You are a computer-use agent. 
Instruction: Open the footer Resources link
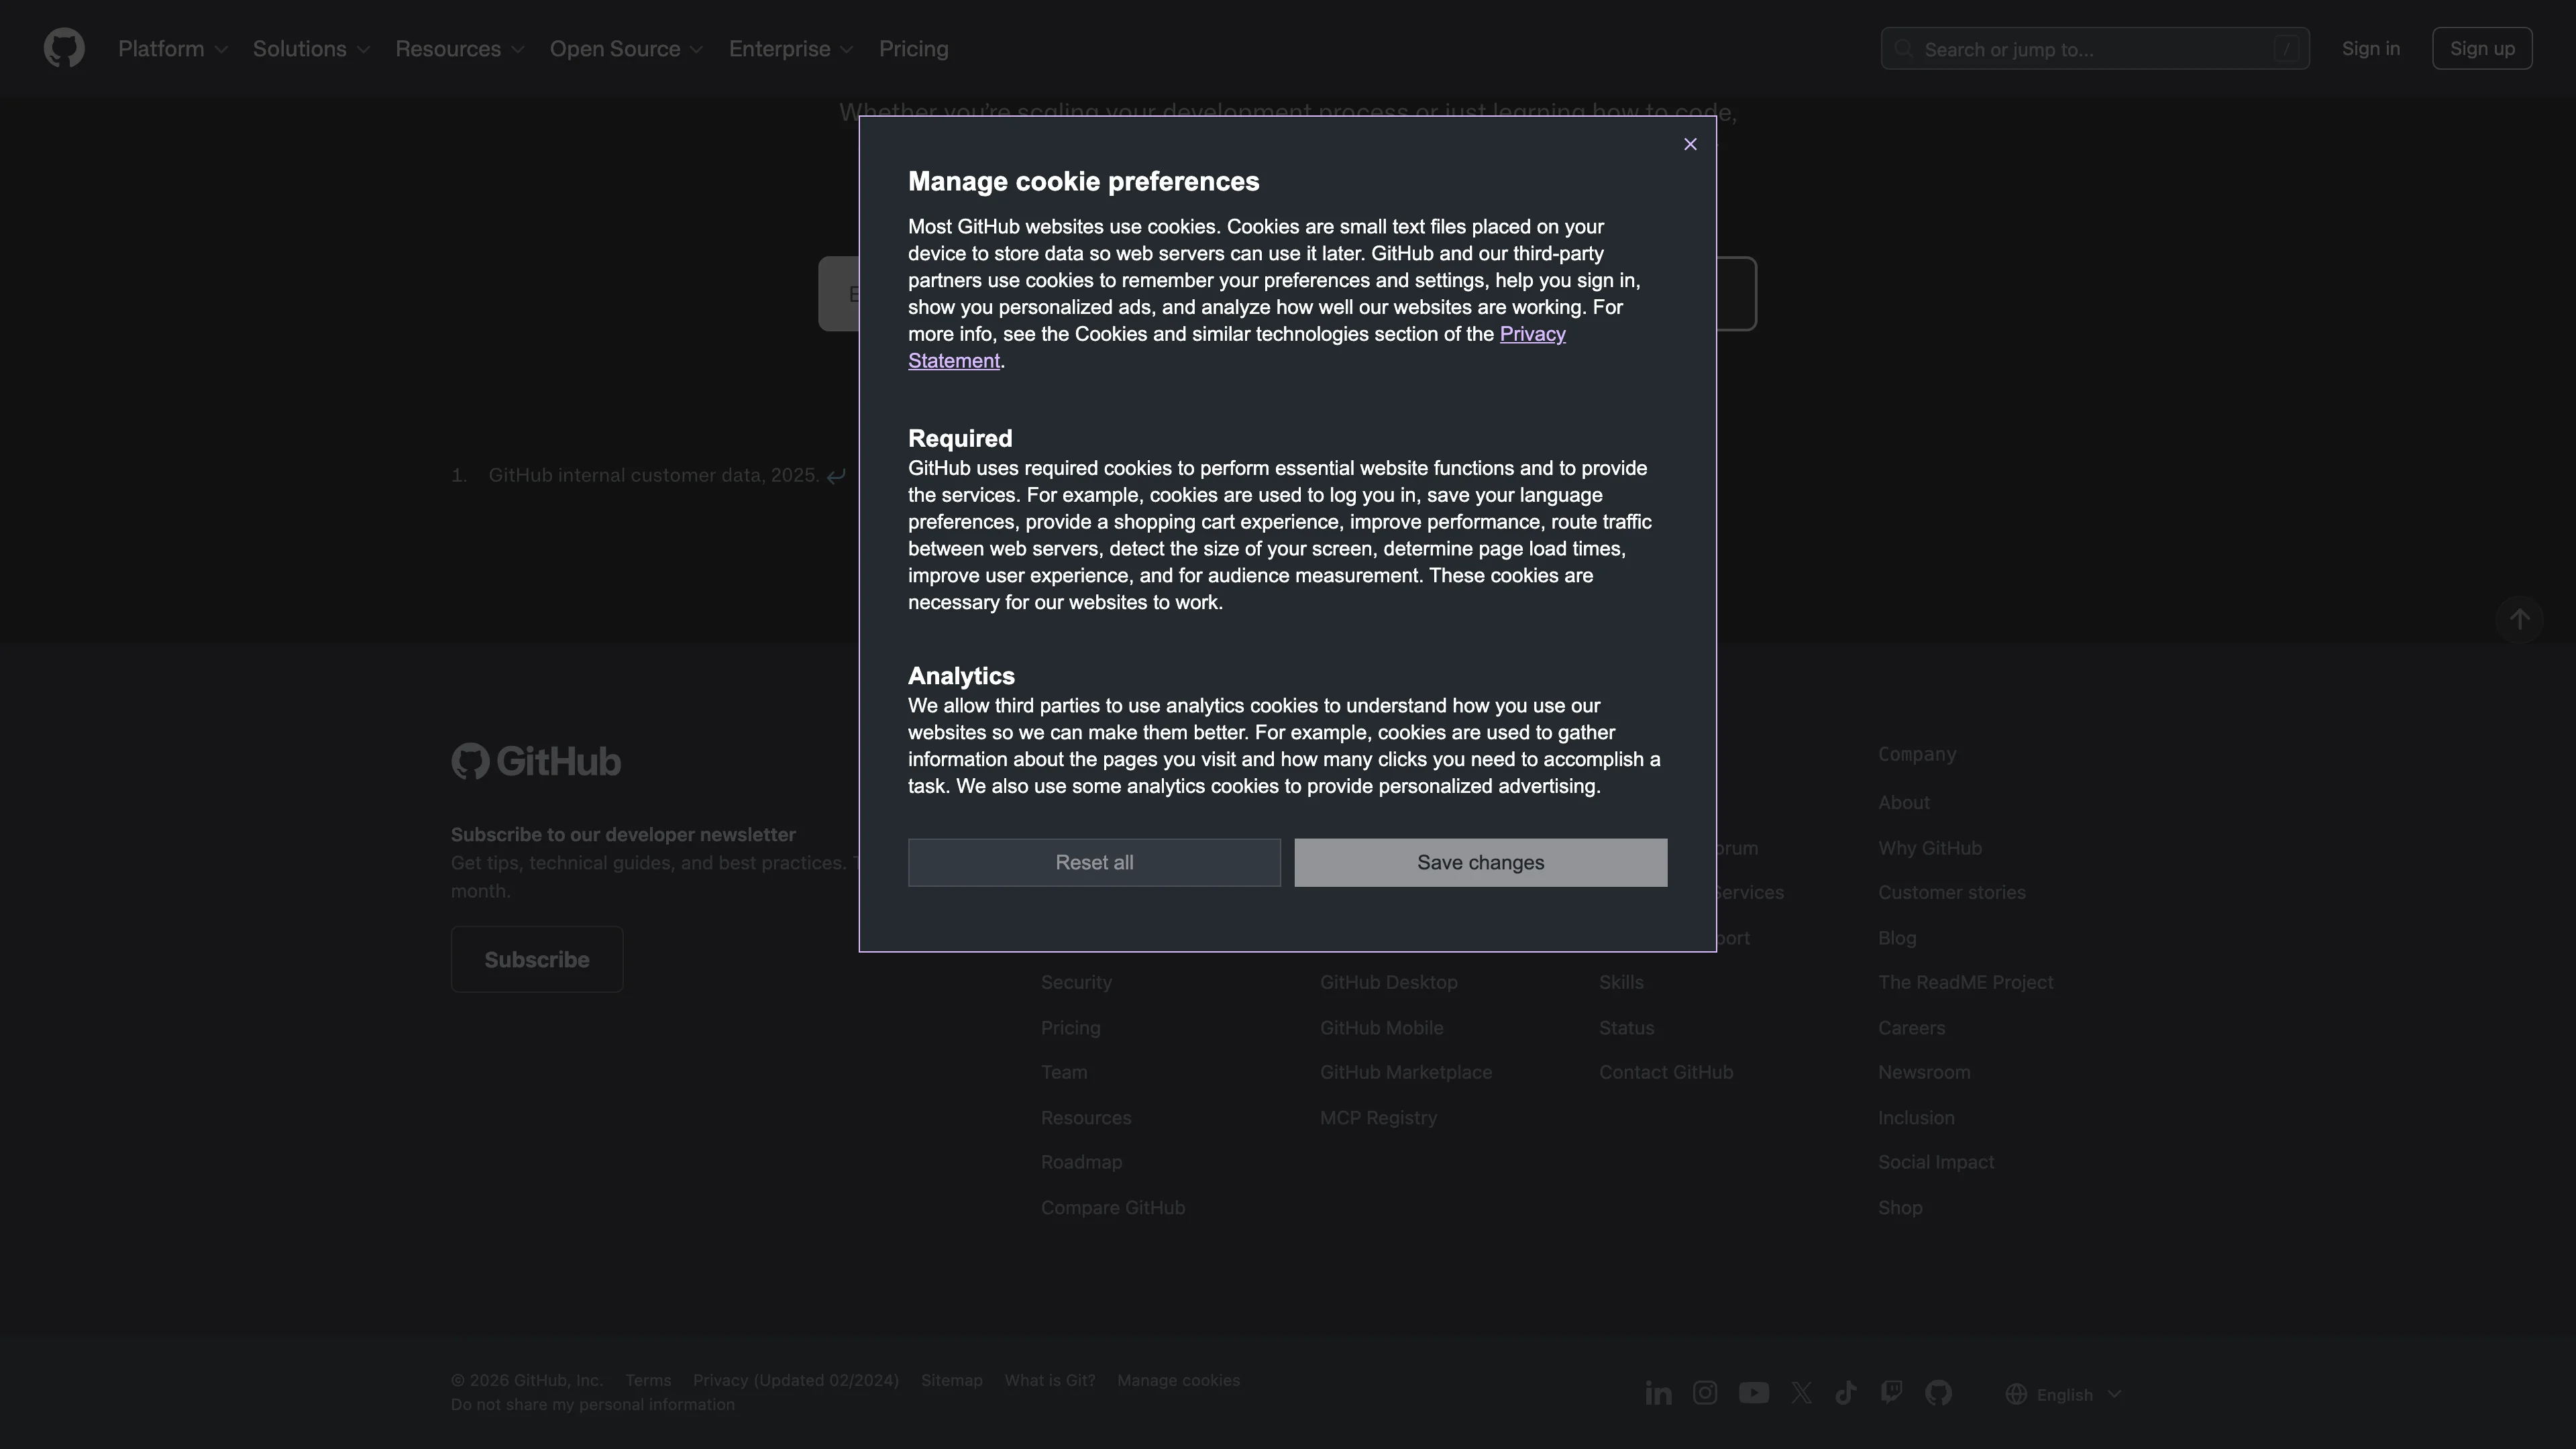click(x=1086, y=1118)
